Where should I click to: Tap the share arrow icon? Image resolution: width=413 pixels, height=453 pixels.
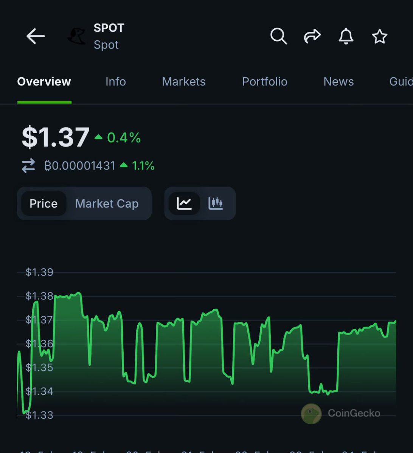[312, 36]
